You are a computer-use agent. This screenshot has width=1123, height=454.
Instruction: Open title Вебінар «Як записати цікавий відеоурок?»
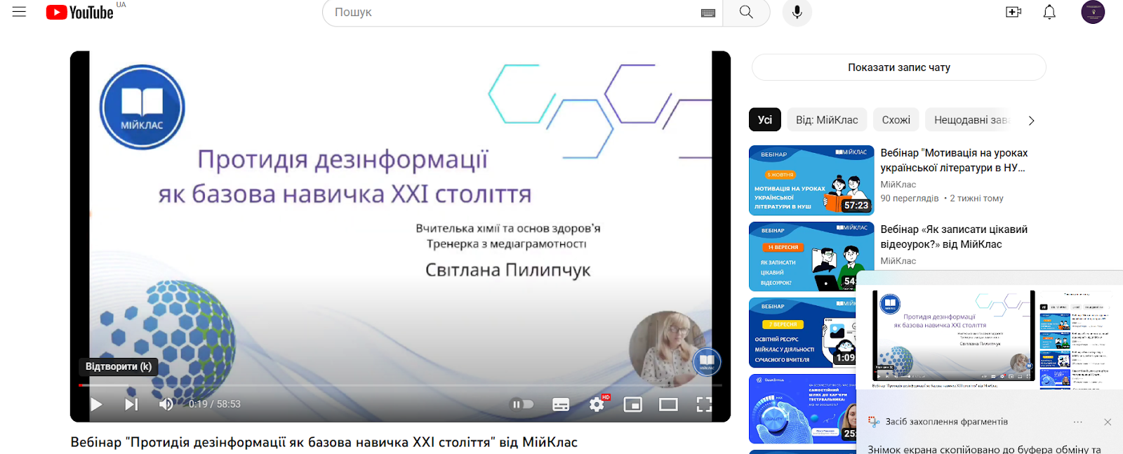[954, 236]
